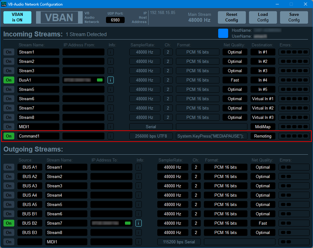Open info for incoming BusA1 stream
The height and width of the screenshot is (248, 313).
click(x=111, y=80)
